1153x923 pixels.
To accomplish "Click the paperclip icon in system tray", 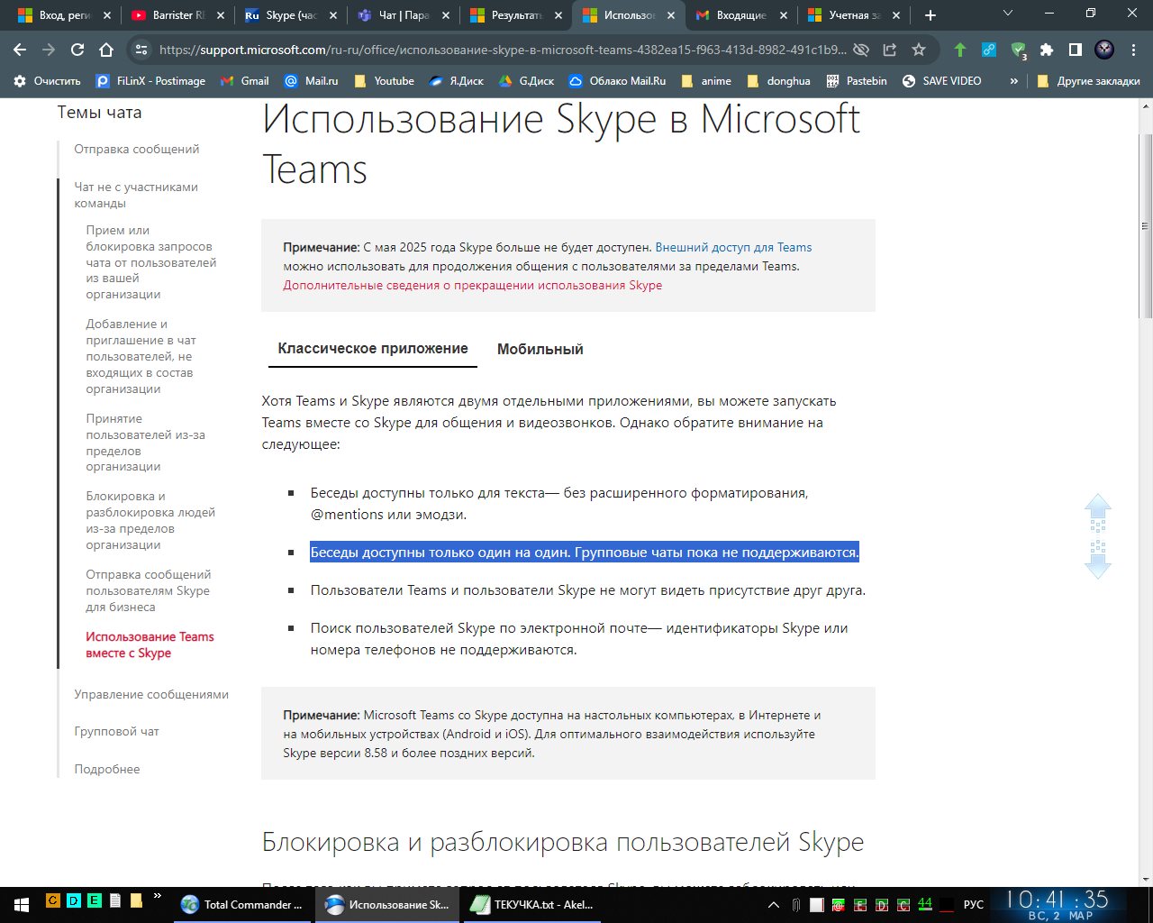I will 796,904.
